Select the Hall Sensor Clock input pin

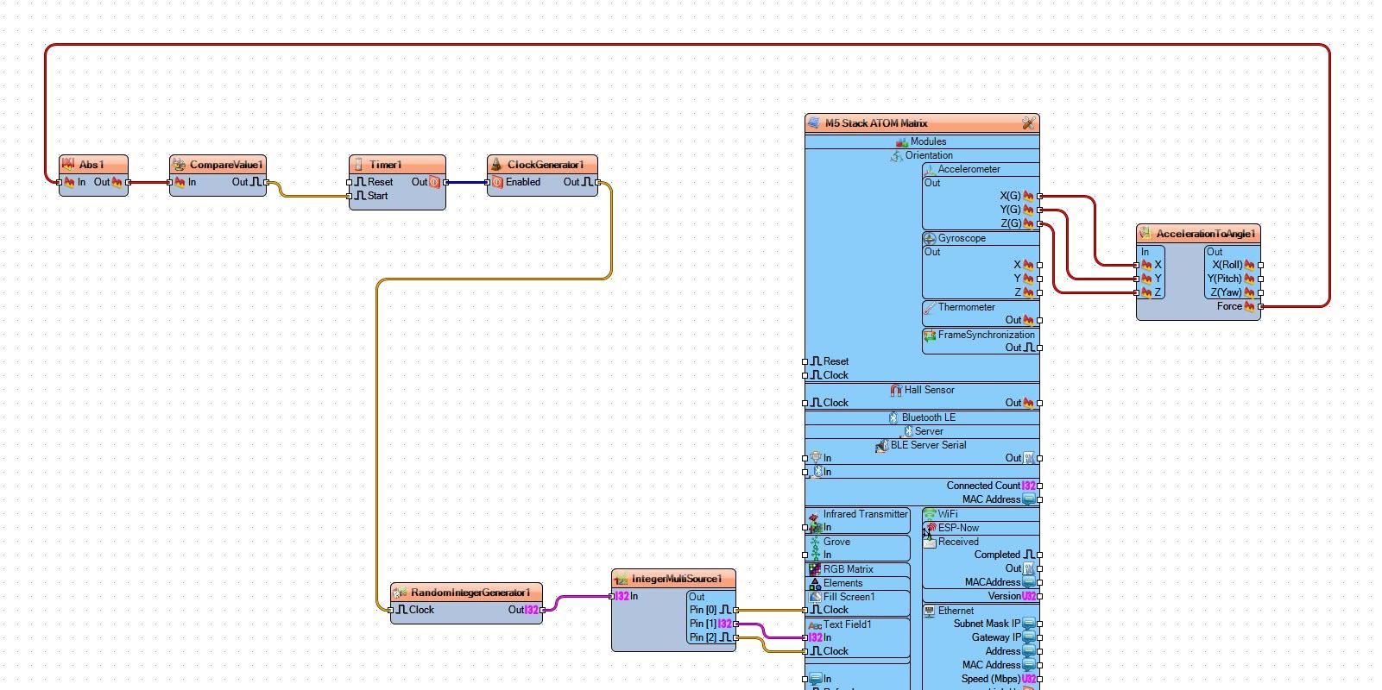pos(805,403)
